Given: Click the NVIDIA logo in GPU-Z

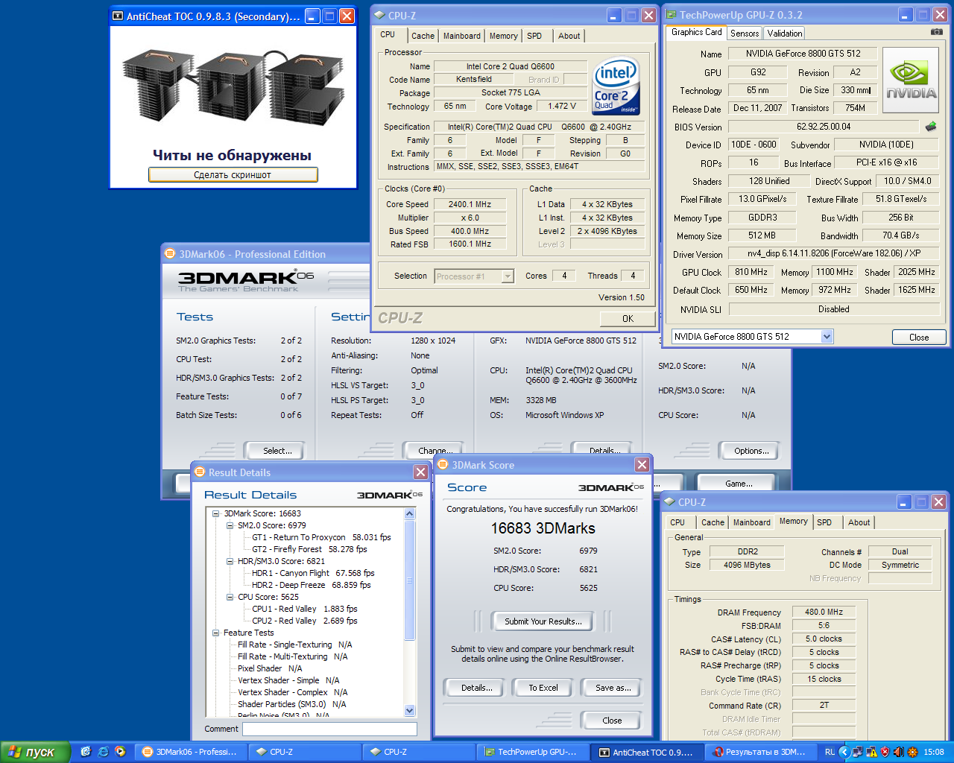Looking at the screenshot, I should 911,80.
